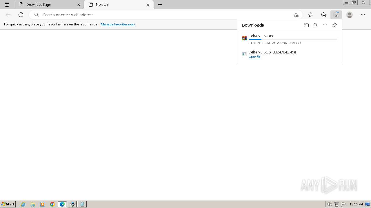Click Open file link for exe

click(x=254, y=57)
